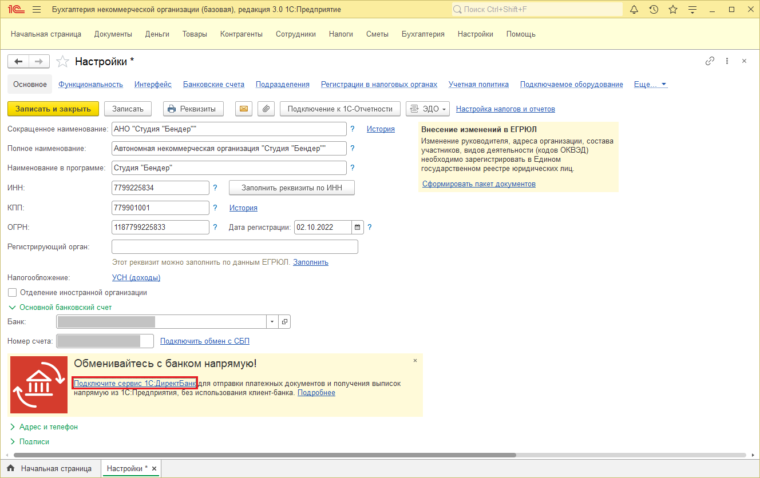The width and height of the screenshot is (760, 478).
Task: Open calendar picker for Дата регистрации
Action: pyautogui.click(x=358, y=227)
